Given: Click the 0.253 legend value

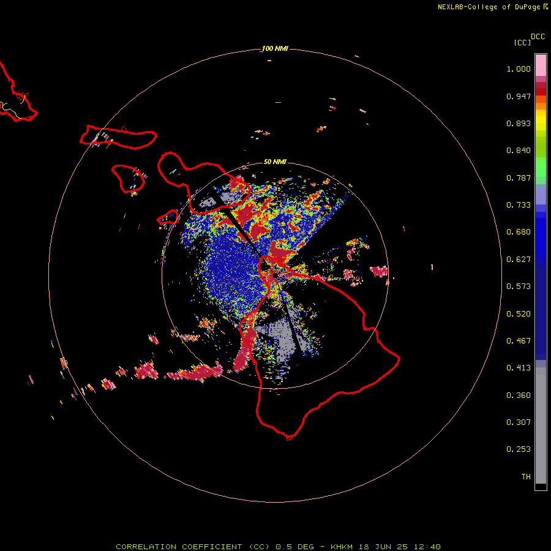Looking at the screenshot, I should (x=519, y=449).
